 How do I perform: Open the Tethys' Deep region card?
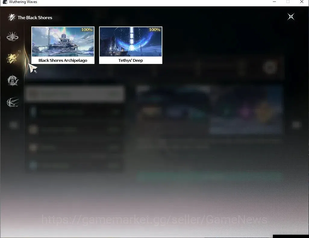coord(131,45)
